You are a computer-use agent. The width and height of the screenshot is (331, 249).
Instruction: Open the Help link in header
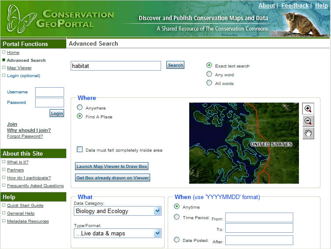pos(321,6)
